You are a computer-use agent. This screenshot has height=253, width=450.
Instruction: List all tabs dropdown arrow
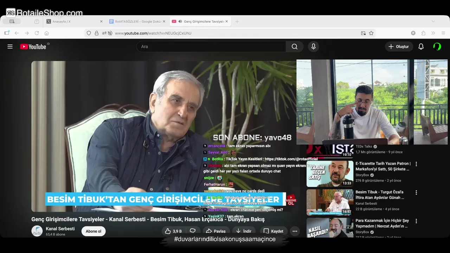(x=433, y=21)
